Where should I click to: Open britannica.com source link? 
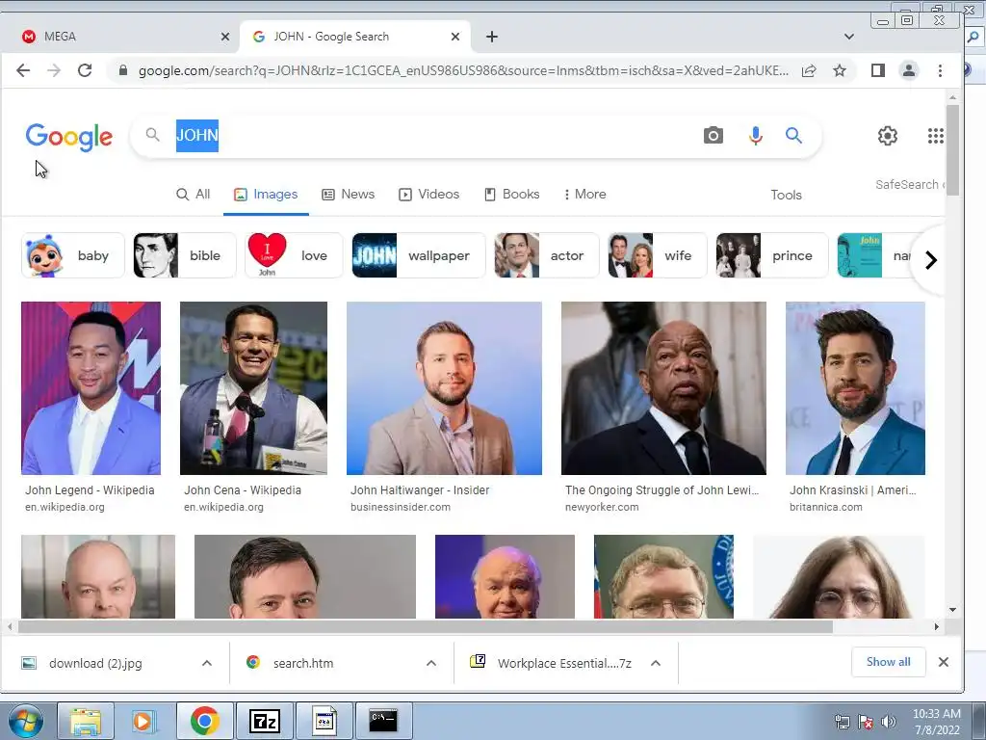point(826,507)
